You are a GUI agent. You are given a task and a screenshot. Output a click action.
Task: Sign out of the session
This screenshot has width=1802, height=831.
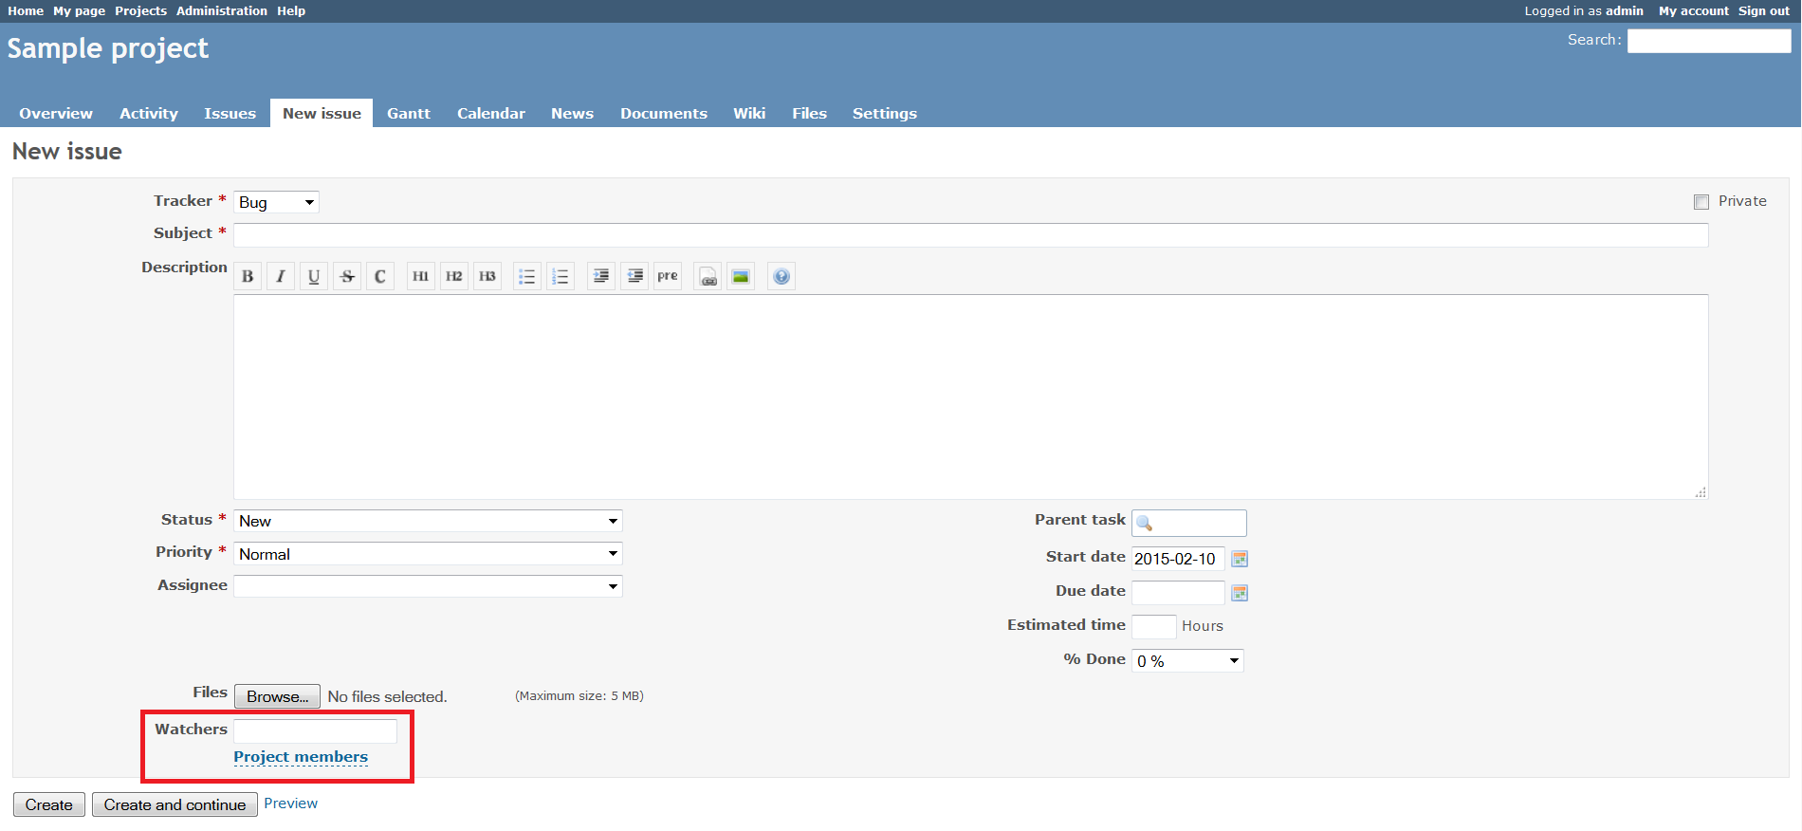click(x=1764, y=11)
